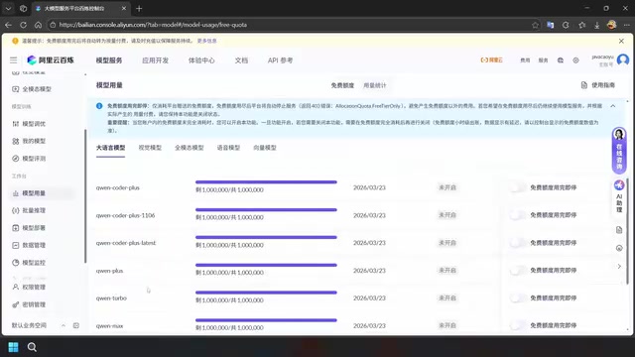The height and width of the screenshot is (357, 635).
Task: Click the workspace switch icon beside 默认业务空间
Action: [x=76, y=325]
